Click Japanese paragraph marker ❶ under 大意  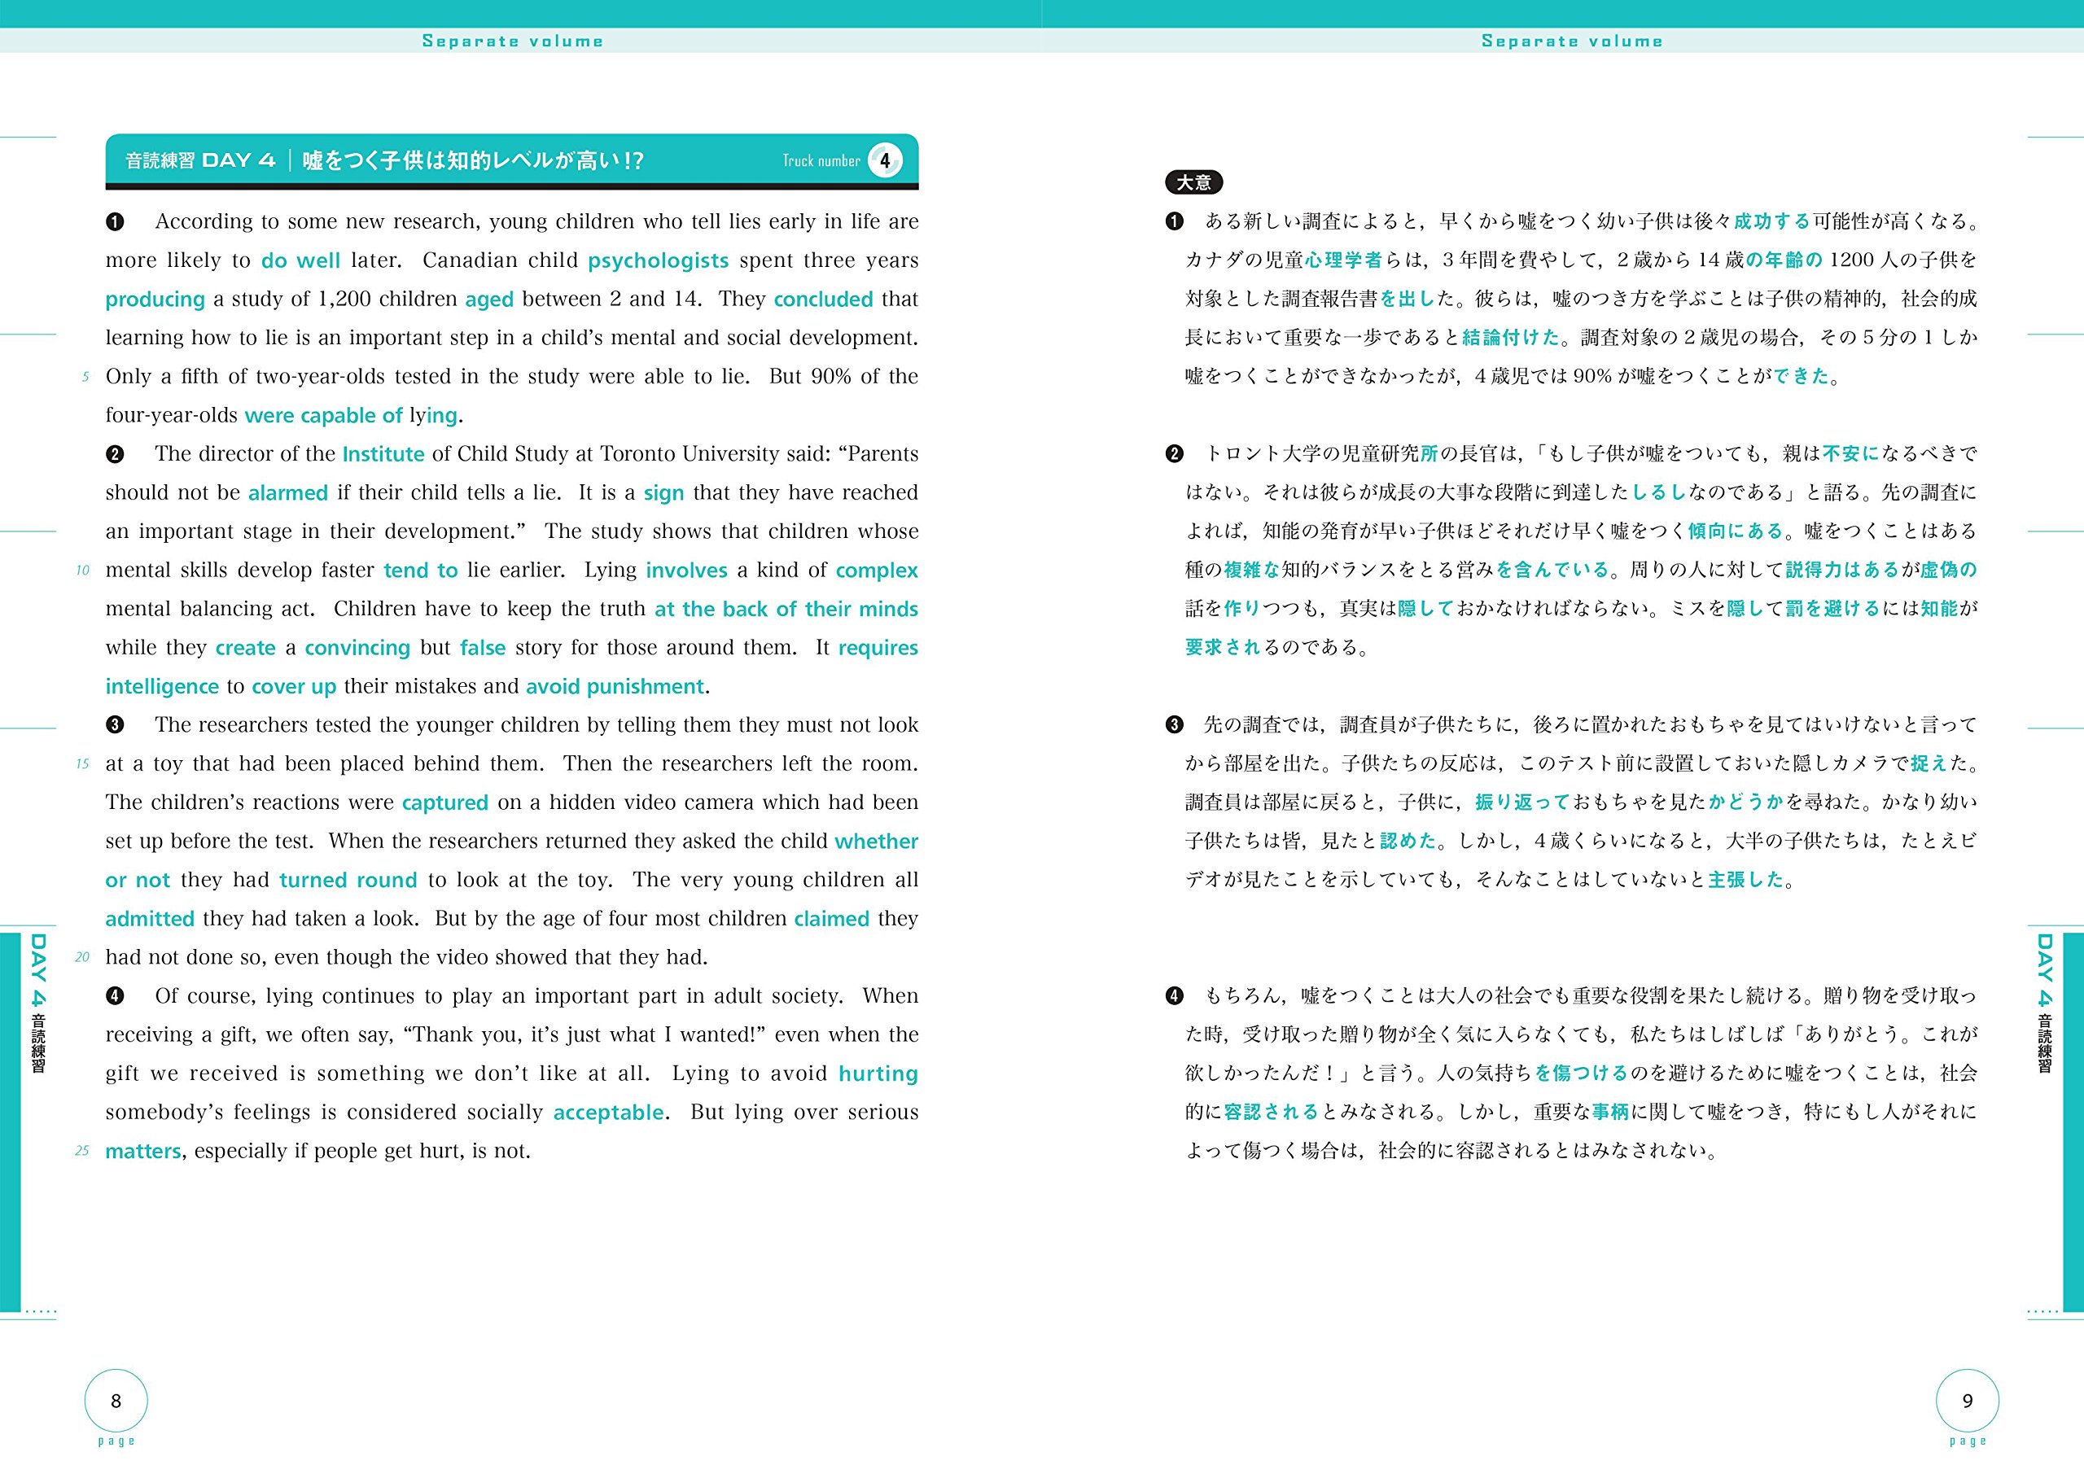click(x=1174, y=222)
